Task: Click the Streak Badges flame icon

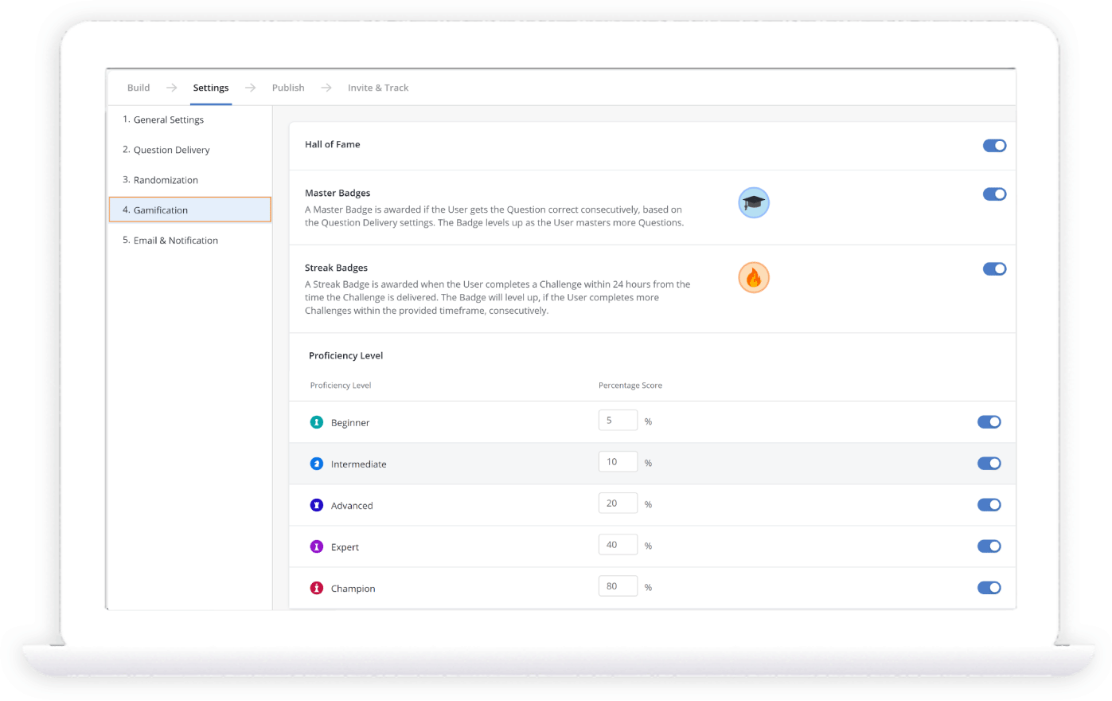Action: tap(753, 278)
